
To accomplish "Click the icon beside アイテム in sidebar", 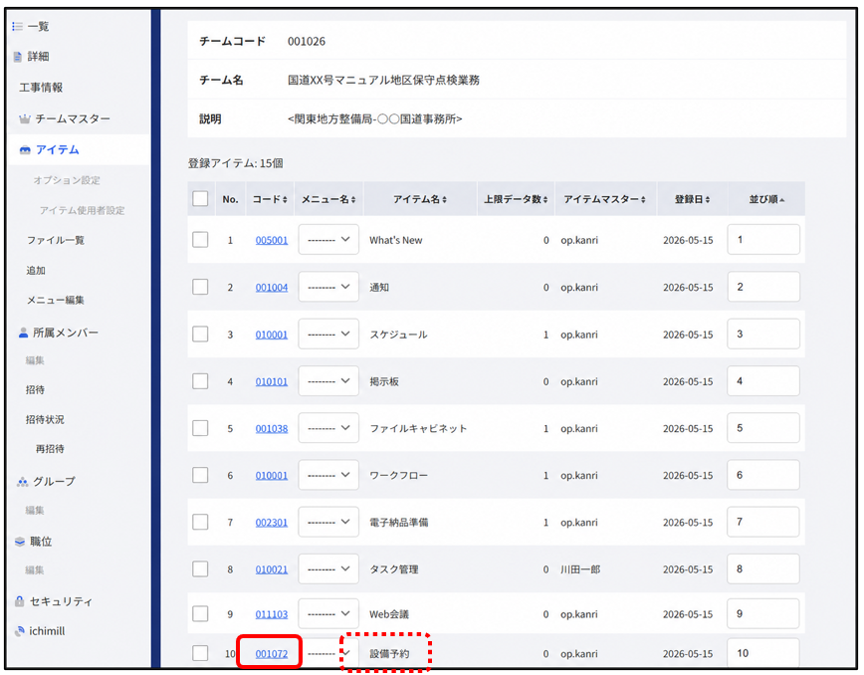I will click(25, 150).
